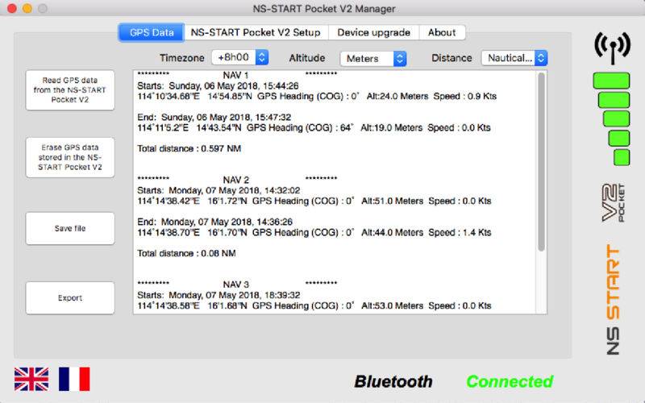This screenshot has height=403, width=645.
Task: Click 'Total distance : 0.08 NM' line
Action: (186, 253)
